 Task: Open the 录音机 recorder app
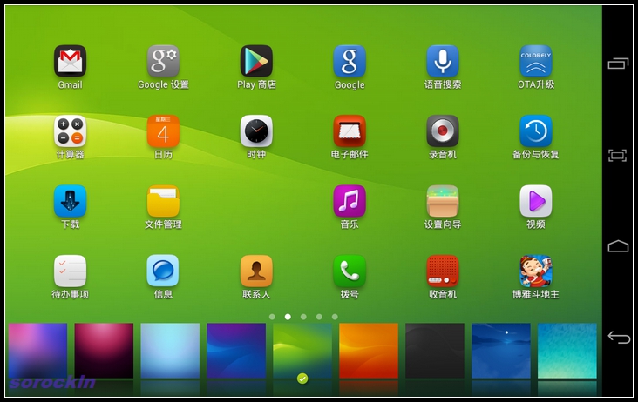tap(443, 131)
